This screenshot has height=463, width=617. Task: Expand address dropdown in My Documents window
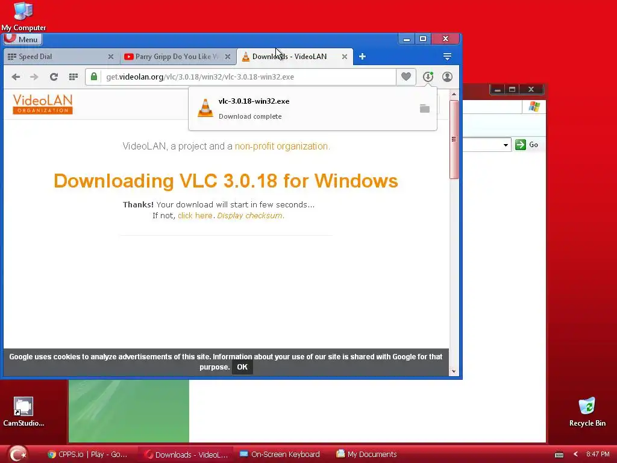click(506, 145)
